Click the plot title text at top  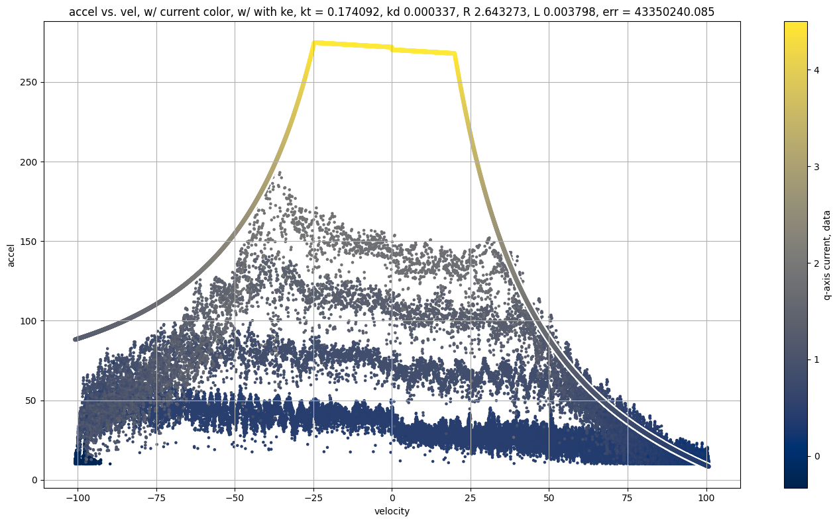tap(391, 11)
